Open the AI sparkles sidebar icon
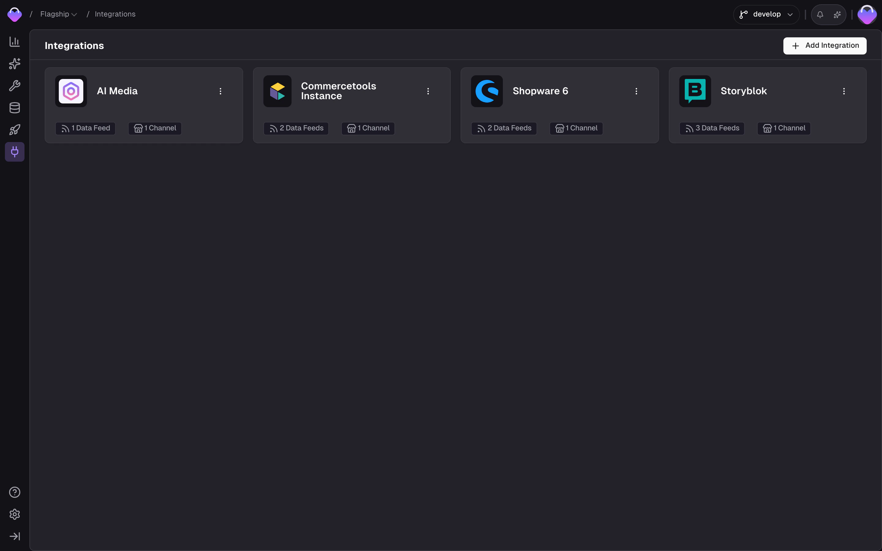882x551 pixels. 15,64
